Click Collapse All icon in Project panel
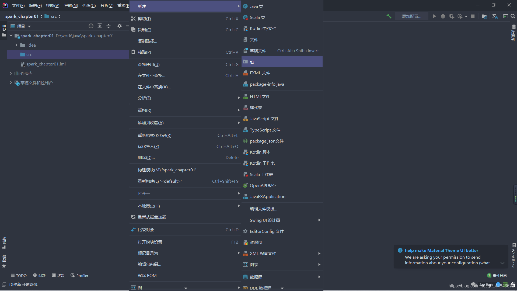 click(109, 26)
